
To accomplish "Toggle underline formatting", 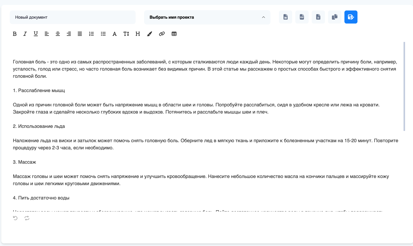I will (x=36, y=34).
